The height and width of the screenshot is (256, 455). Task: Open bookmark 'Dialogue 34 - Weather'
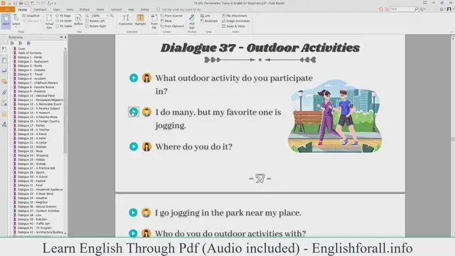[x=32, y=198]
